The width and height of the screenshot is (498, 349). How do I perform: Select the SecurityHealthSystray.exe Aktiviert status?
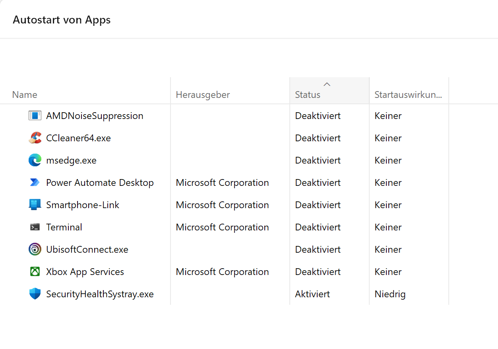tap(312, 294)
